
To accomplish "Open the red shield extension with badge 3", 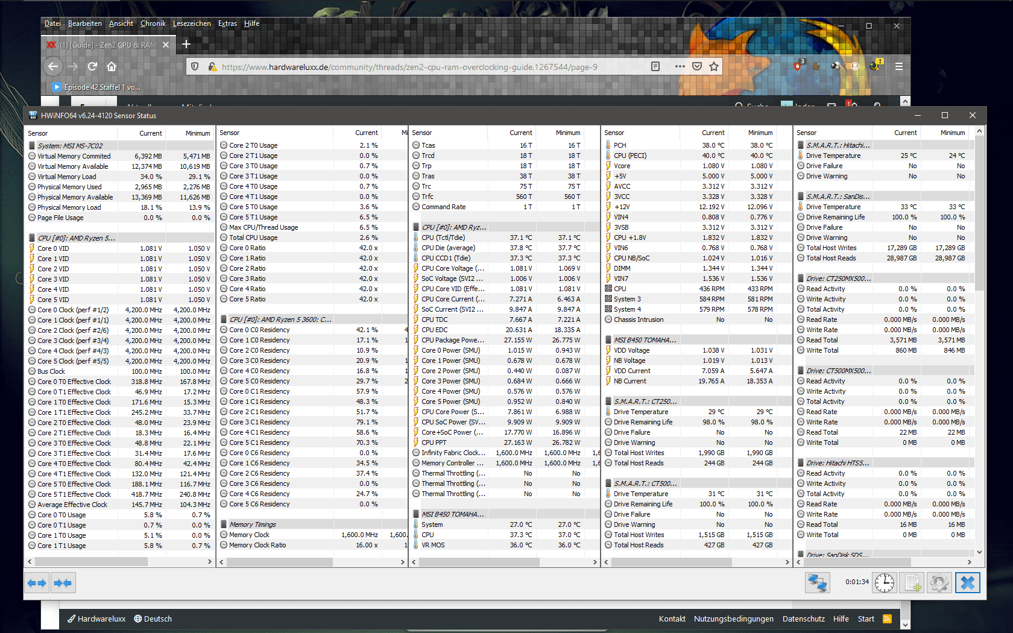I will click(x=798, y=65).
